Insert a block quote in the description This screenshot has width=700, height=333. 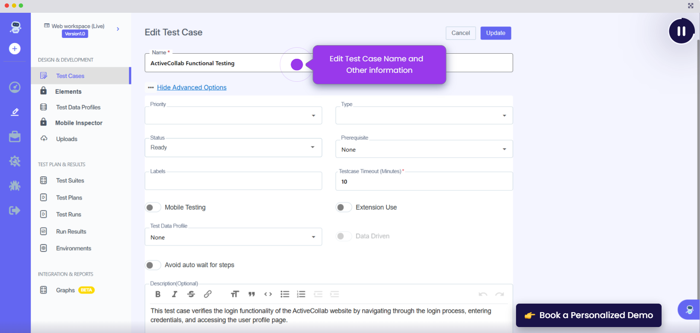tap(251, 294)
